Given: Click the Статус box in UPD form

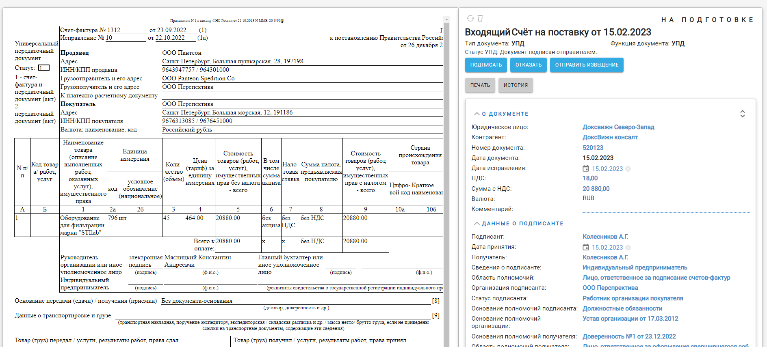Looking at the screenshot, I should [x=44, y=68].
